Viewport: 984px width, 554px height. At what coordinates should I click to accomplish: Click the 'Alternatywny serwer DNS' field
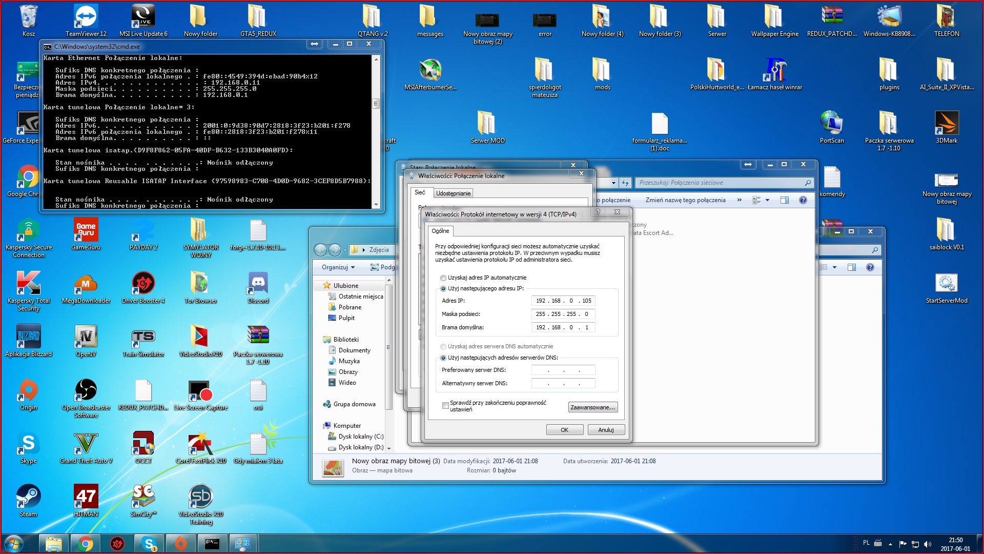[x=563, y=384]
